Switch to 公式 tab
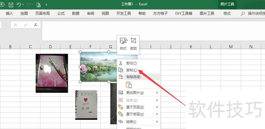Viewport: 265px width, 129px height. point(61,14)
